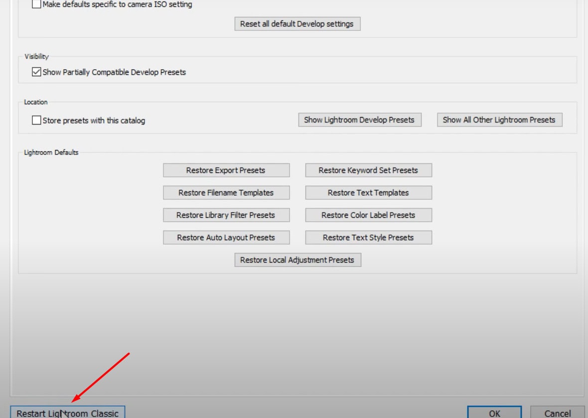The width and height of the screenshot is (588, 418).
Task: Confirm preferences with OK button
Action: pyautogui.click(x=494, y=413)
